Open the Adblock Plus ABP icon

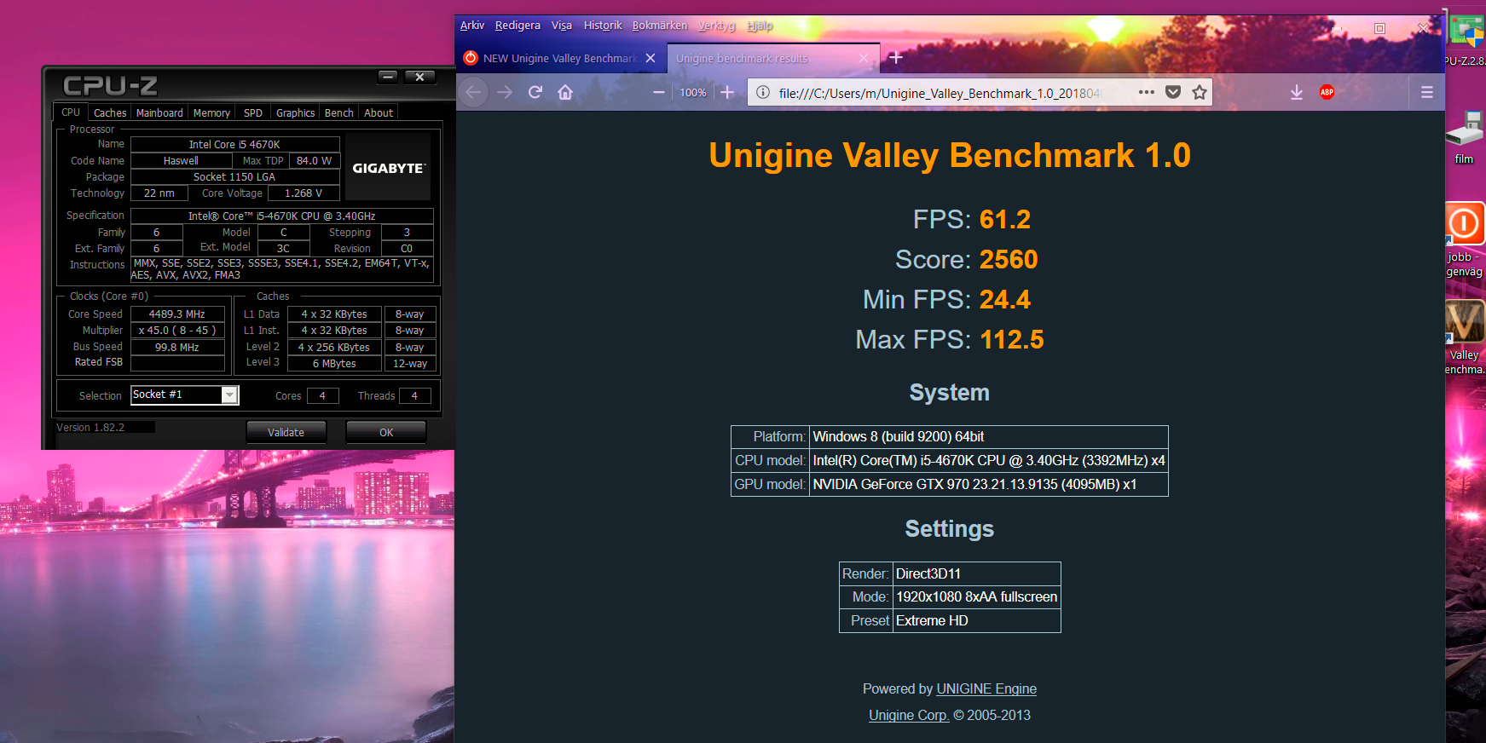(x=1327, y=92)
